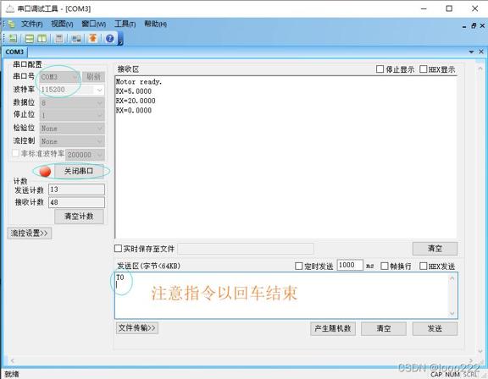This screenshot has width=488, height=379.
Task: Restore the inner MDI document window
Action: [474, 25]
